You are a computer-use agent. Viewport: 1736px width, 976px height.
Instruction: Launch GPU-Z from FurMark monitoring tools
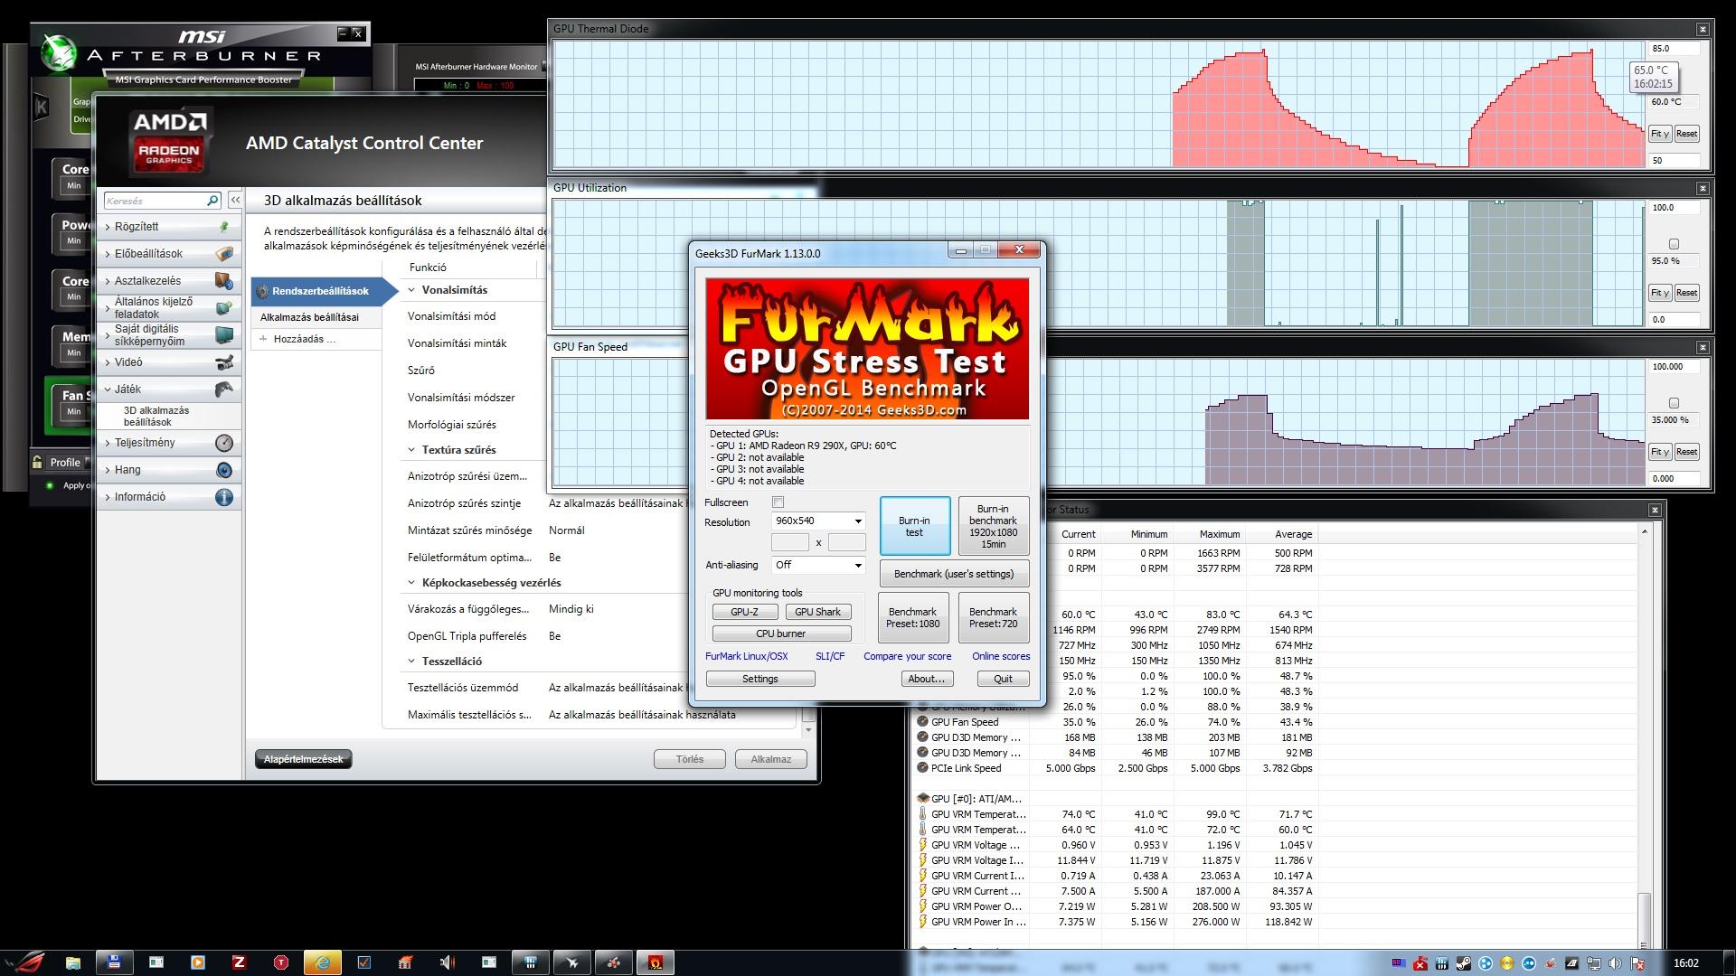[744, 612]
